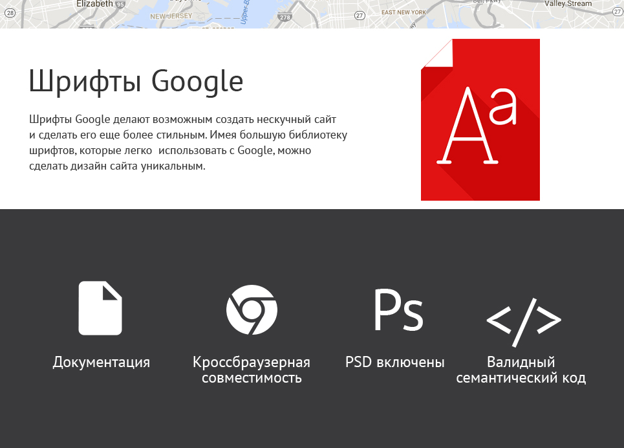Click the route 278 shield on the map
The image size is (624, 448).
point(285,17)
